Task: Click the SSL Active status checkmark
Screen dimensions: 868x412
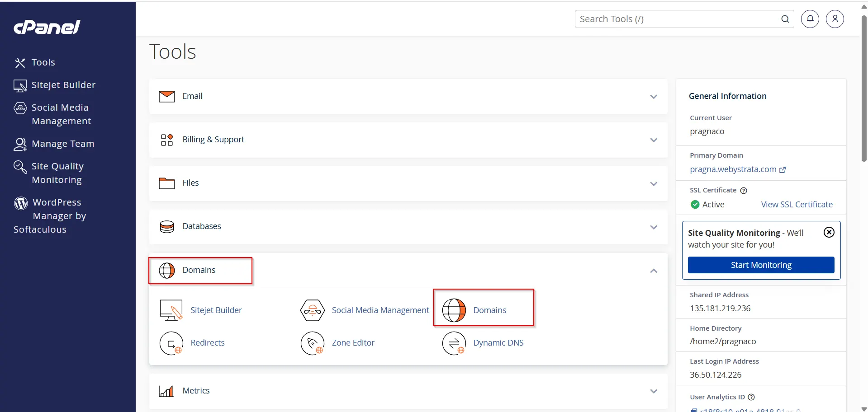Action: [695, 205]
